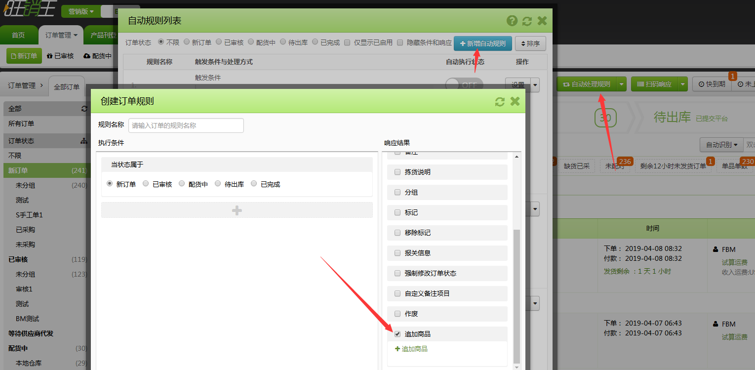Select 已完成 radio under 当状态属于
Viewport: 755px width, 370px height.
[x=254, y=184]
